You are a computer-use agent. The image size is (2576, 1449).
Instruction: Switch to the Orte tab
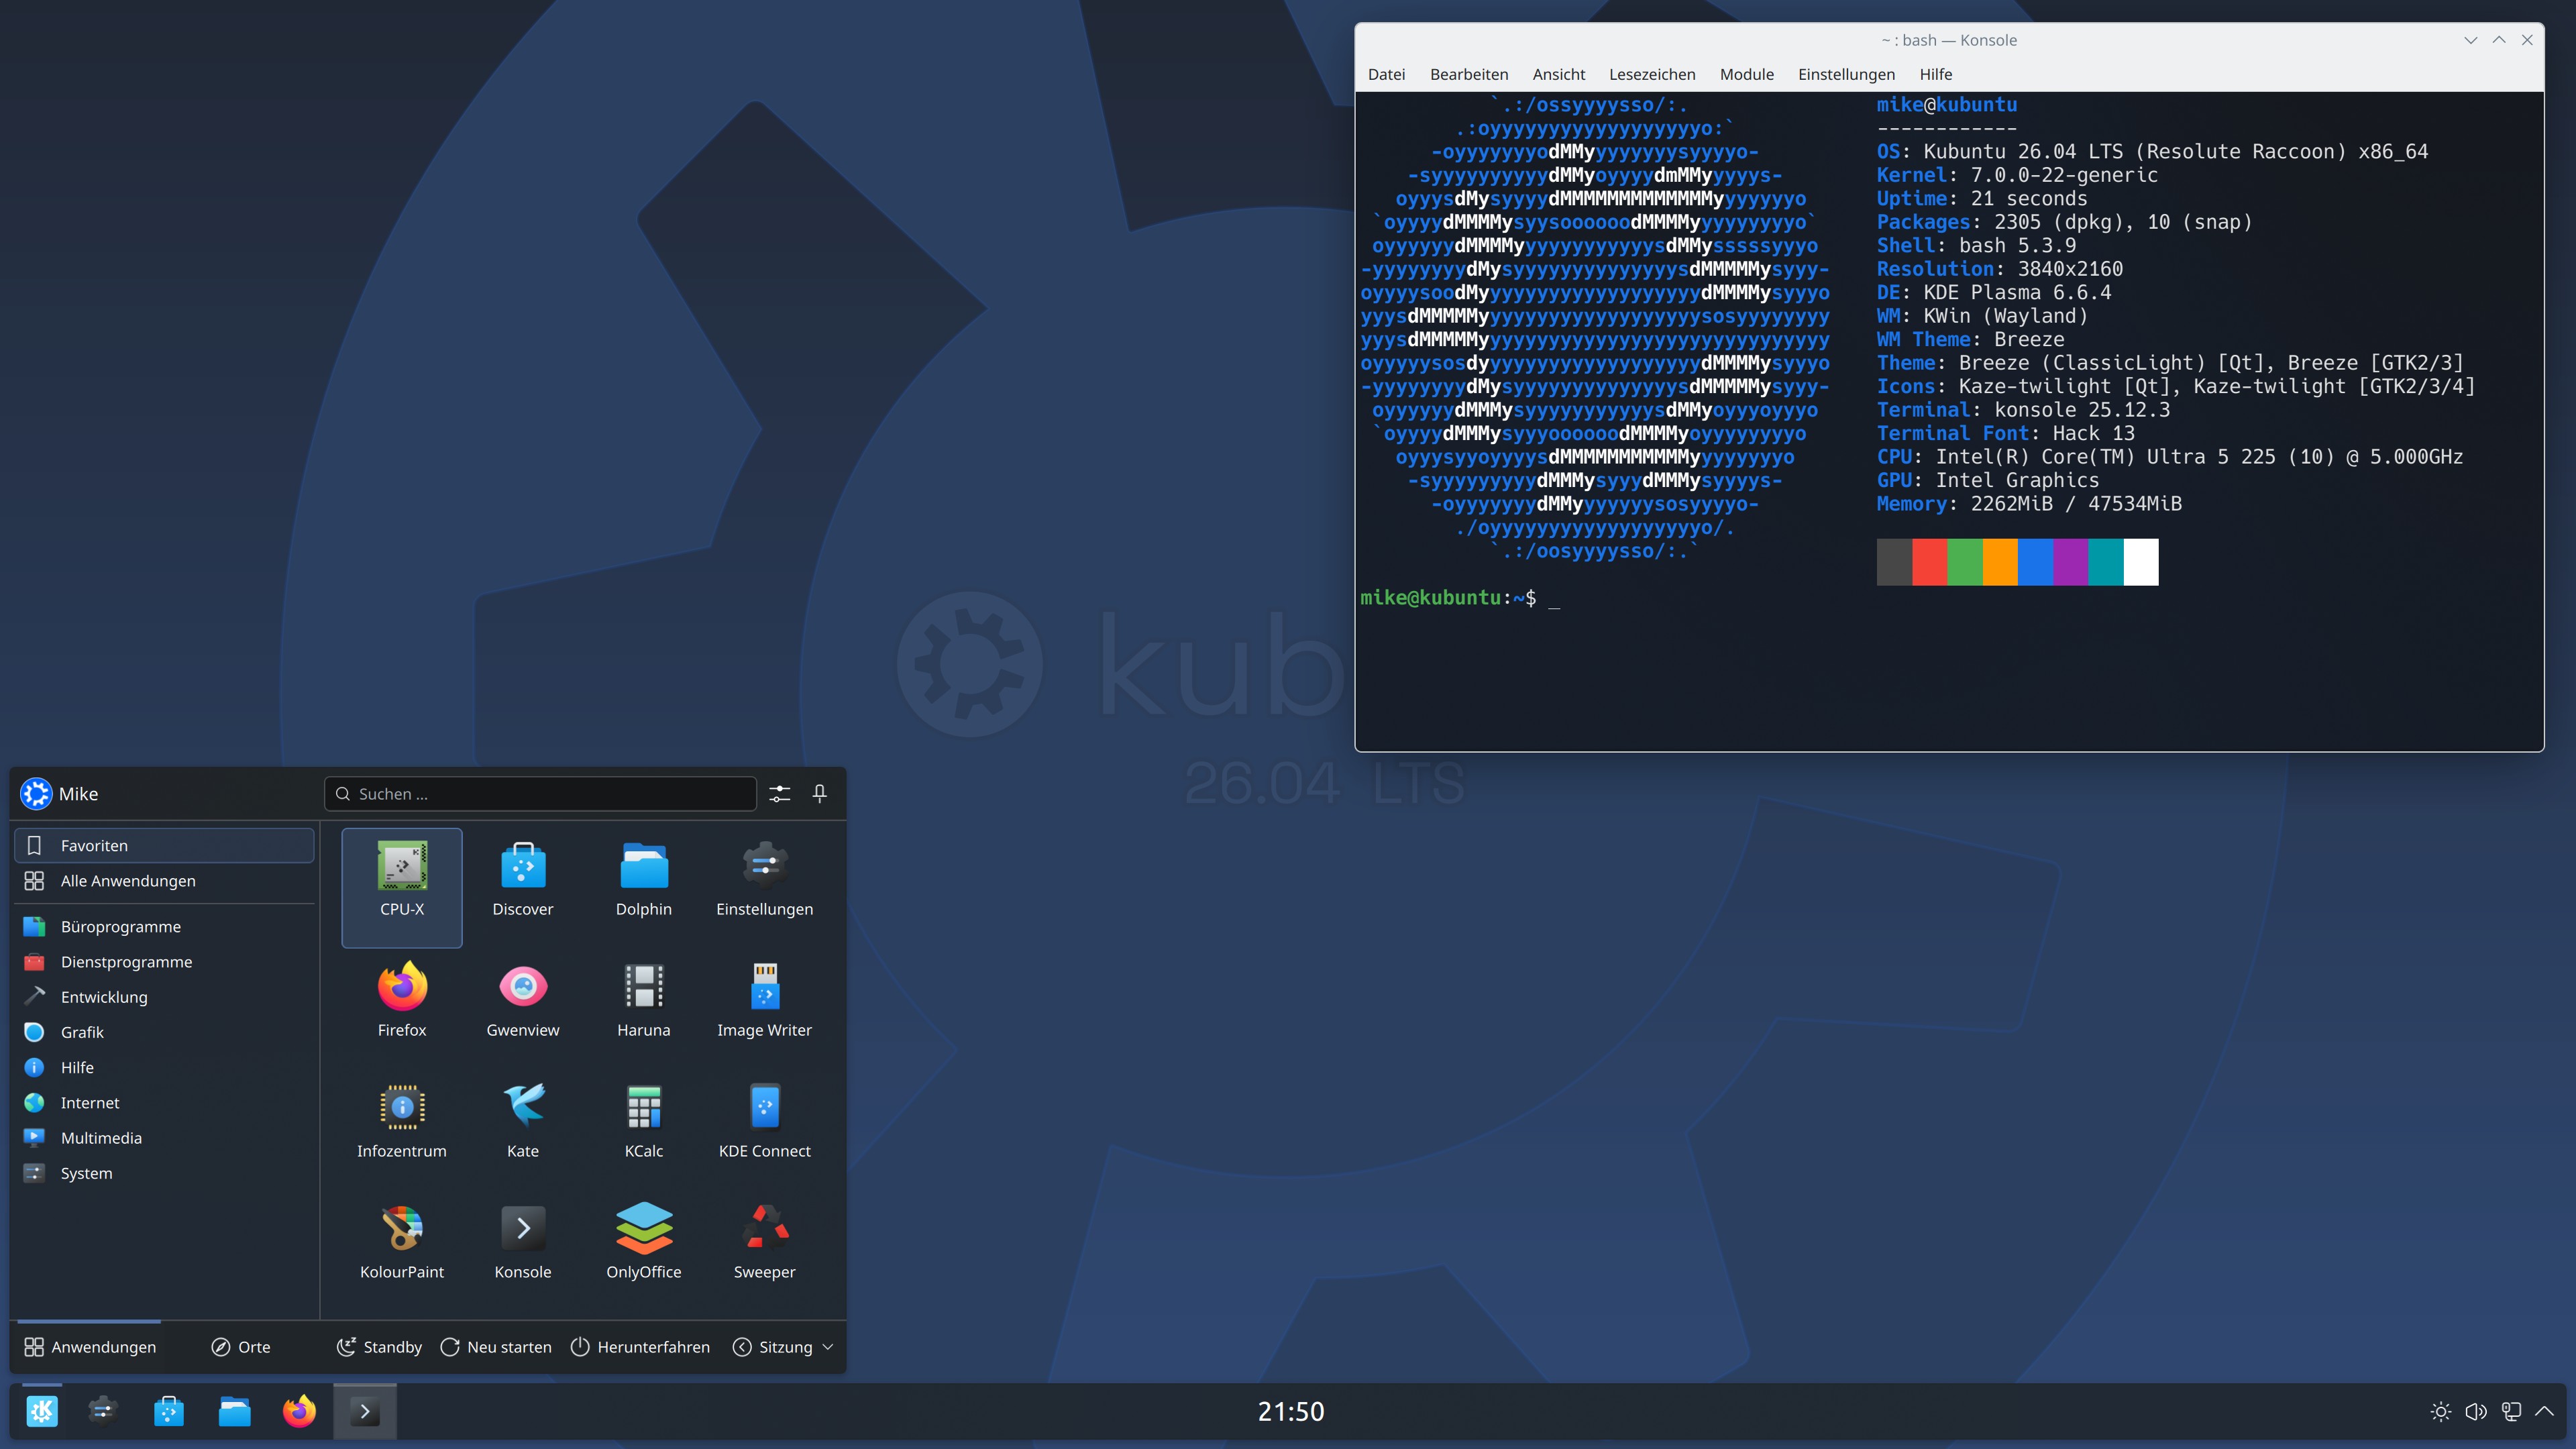(x=241, y=1347)
